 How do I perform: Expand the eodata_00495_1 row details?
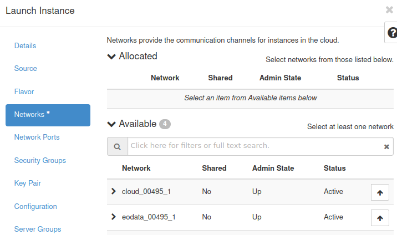pos(114,217)
